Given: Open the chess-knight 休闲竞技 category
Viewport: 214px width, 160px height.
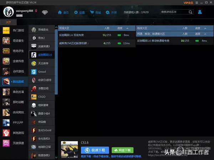Looking at the screenshot, I should tap(14, 112).
